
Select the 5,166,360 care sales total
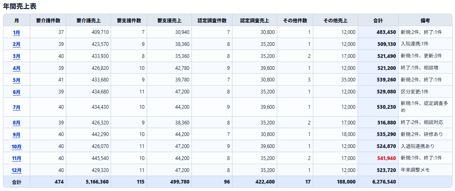click(x=89, y=182)
